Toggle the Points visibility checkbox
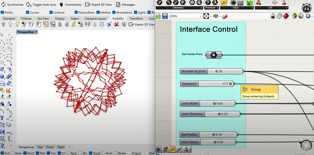This screenshot has height=155, width=314. 2,12
